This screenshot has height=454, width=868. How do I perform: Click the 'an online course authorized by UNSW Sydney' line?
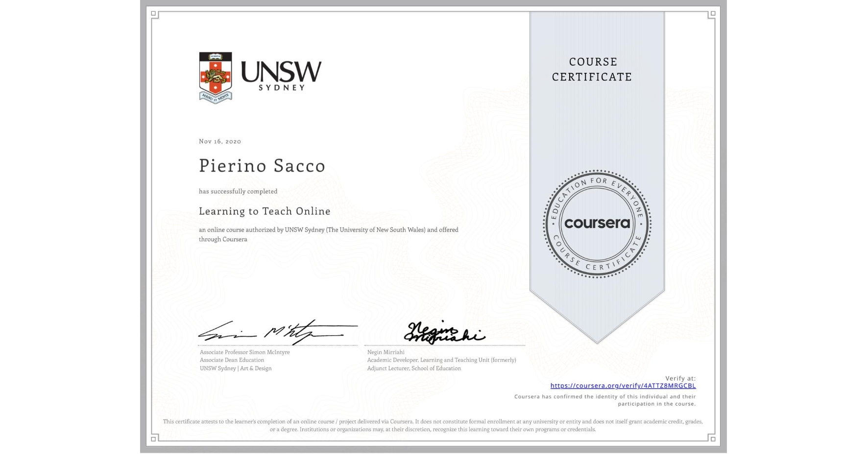point(329,230)
